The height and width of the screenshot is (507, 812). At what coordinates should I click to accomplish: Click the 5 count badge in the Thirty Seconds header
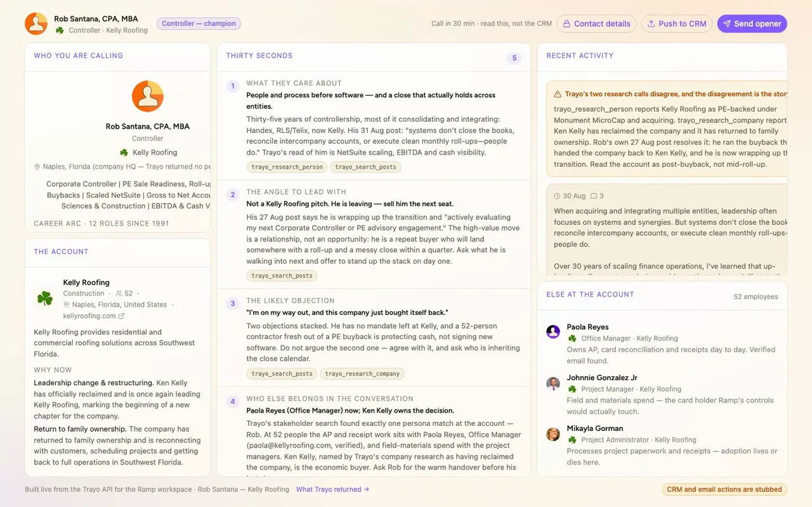pyautogui.click(x=514, y=58)
